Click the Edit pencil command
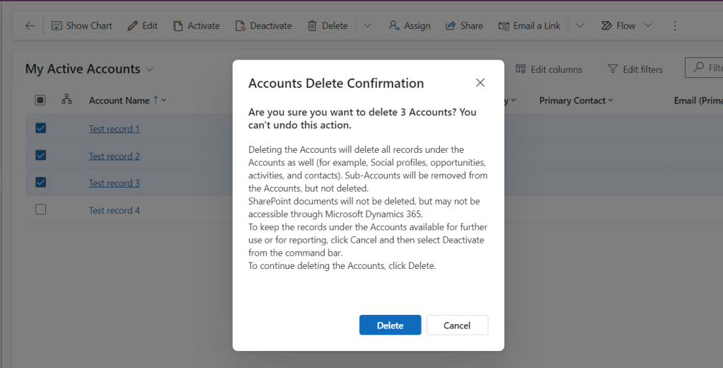 click(x=142, y=25)
